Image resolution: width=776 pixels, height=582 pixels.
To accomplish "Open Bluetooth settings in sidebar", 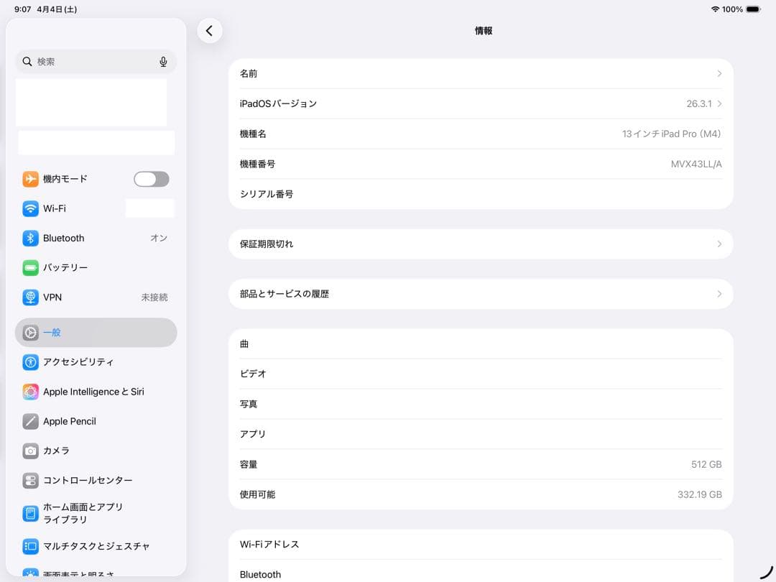I will (x=96, y=238).
